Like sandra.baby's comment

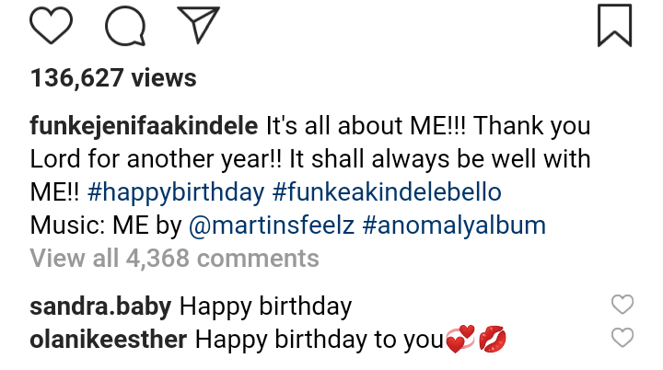622,305
